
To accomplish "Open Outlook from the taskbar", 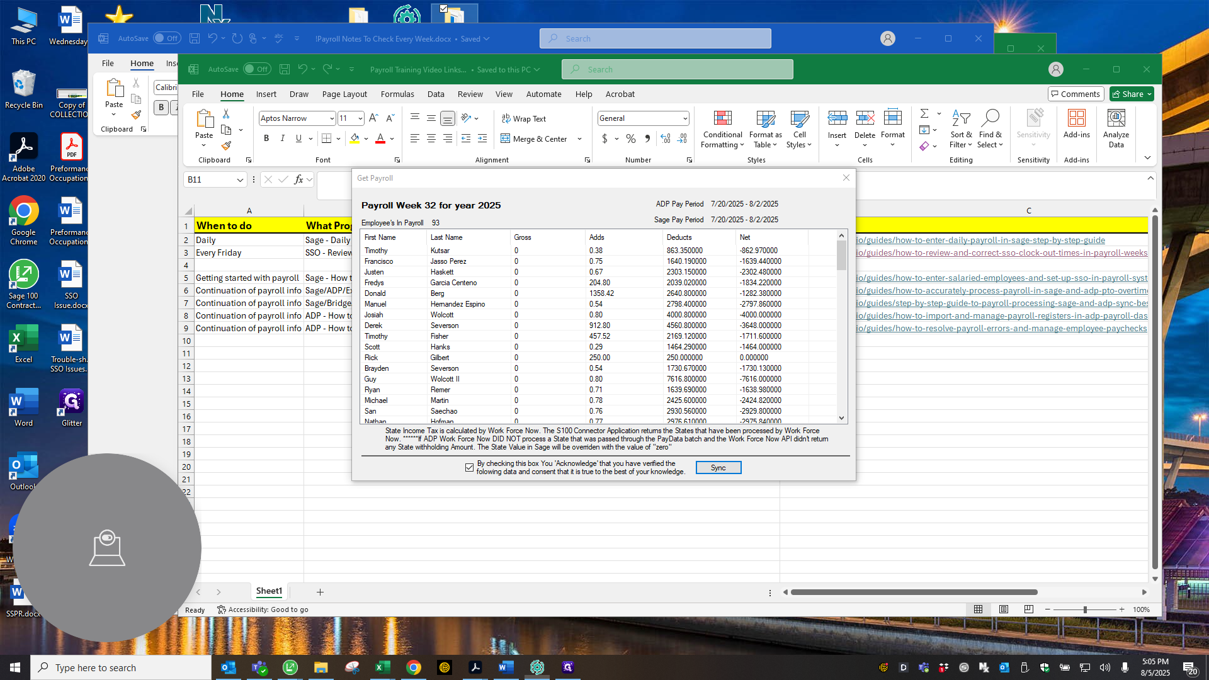I will [x=228, y=667].
